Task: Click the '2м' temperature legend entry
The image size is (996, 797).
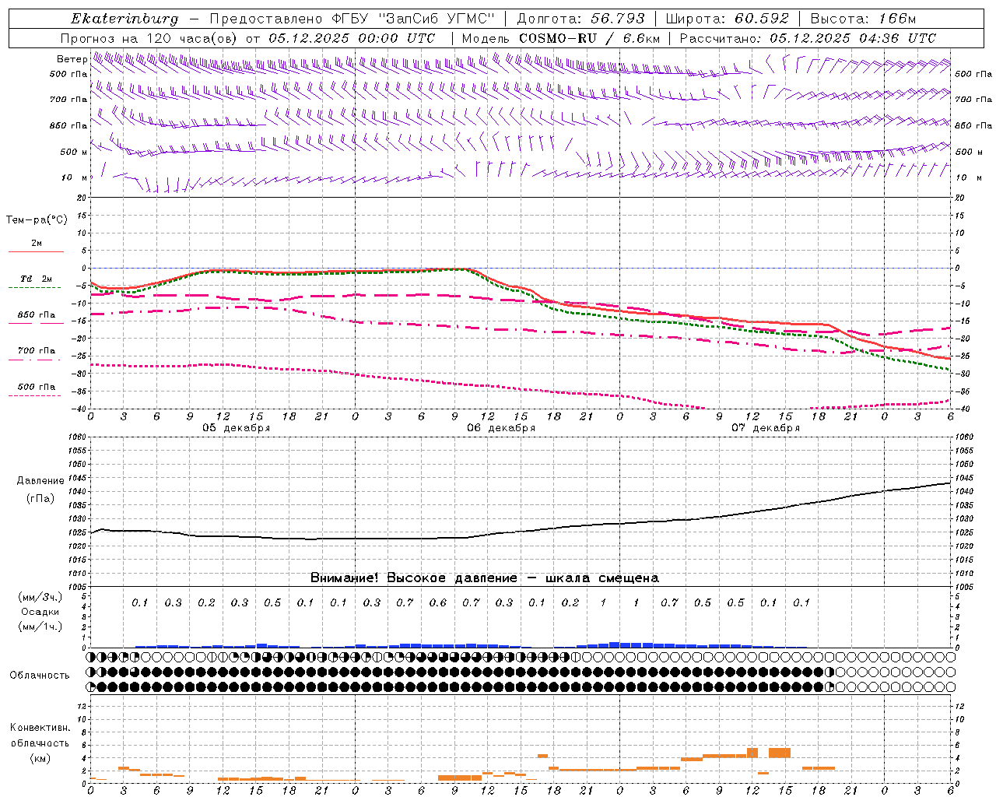Action: pos(37,244)
